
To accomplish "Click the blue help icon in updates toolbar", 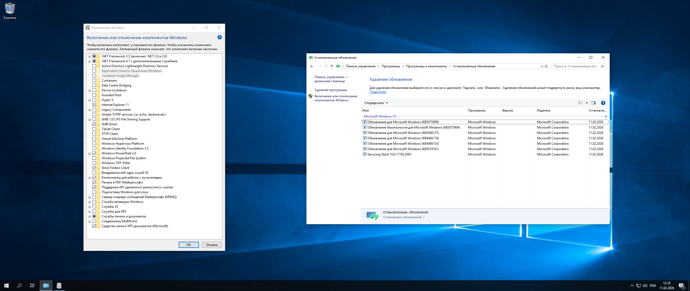I will tap(603, 103).
